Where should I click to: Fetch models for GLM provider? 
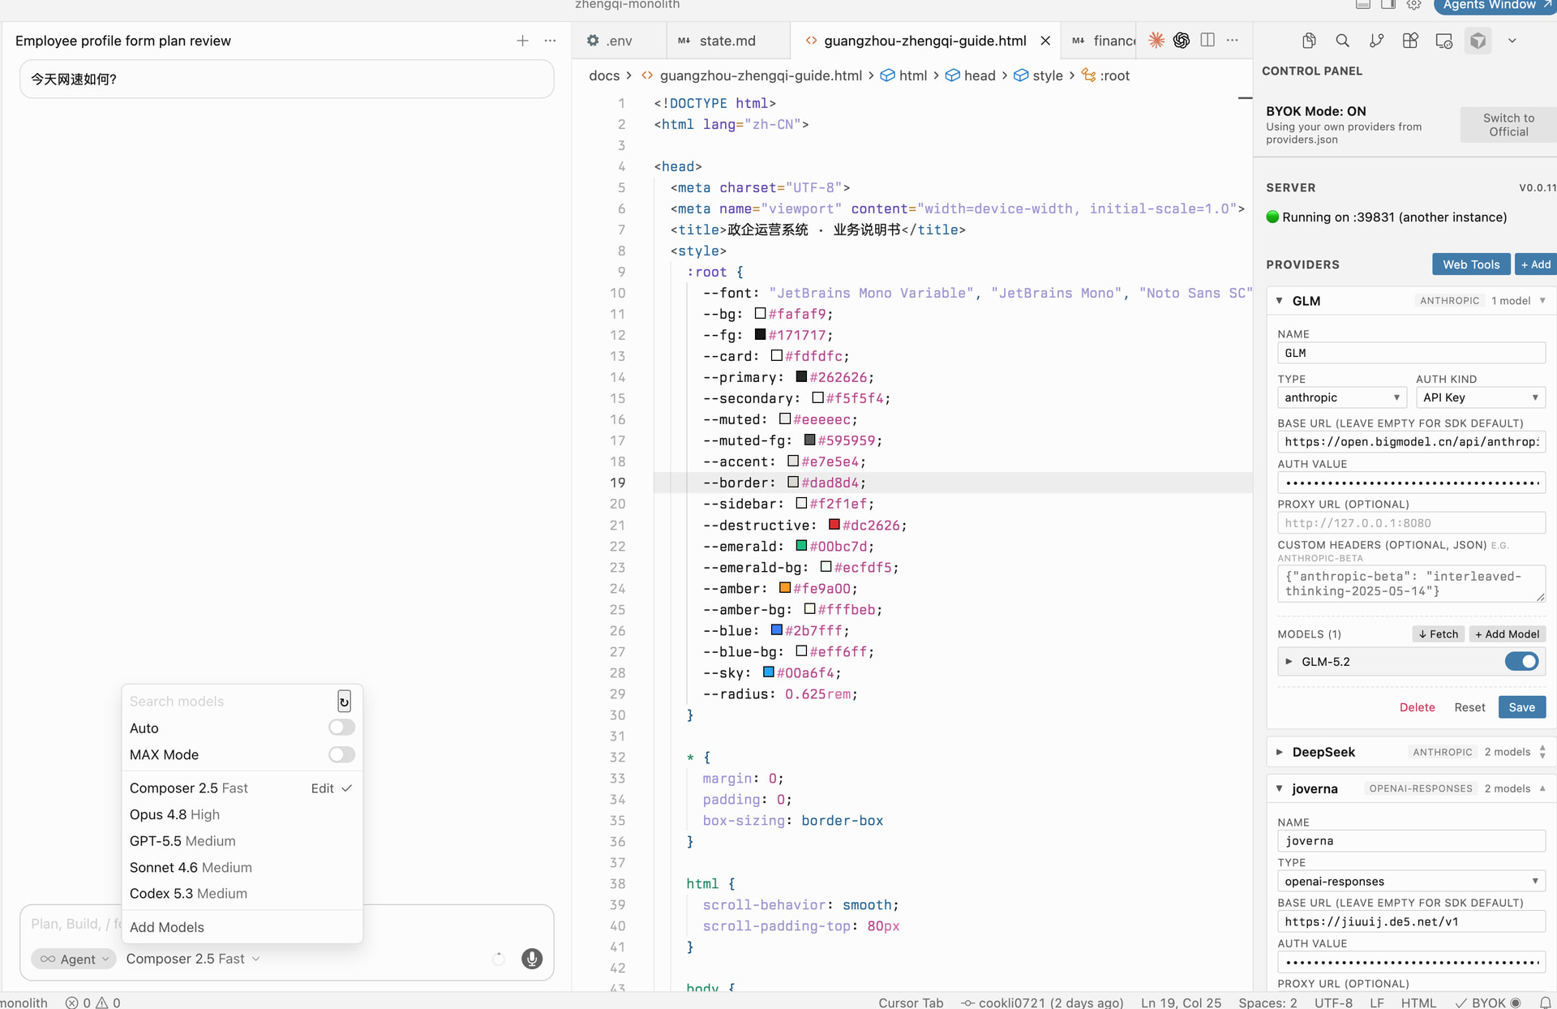click(1439, 634)
